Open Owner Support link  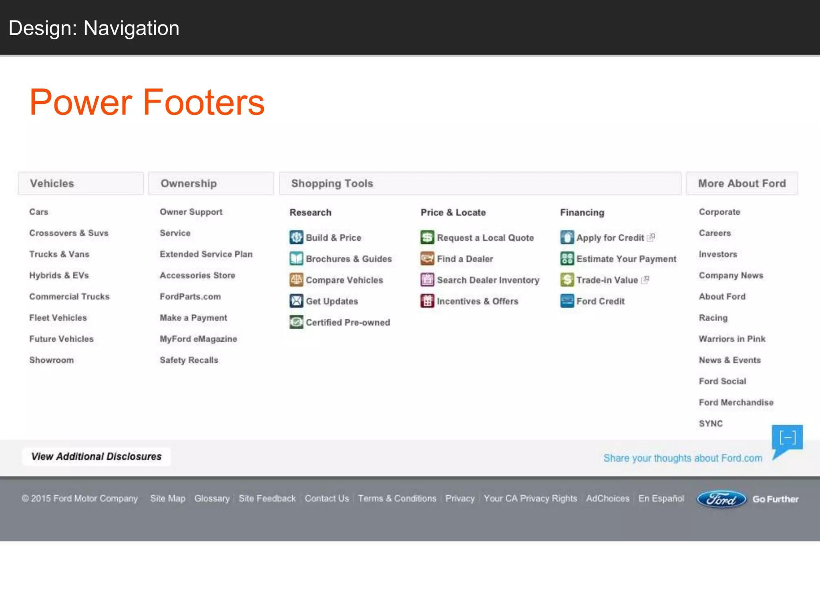(191, 212)
